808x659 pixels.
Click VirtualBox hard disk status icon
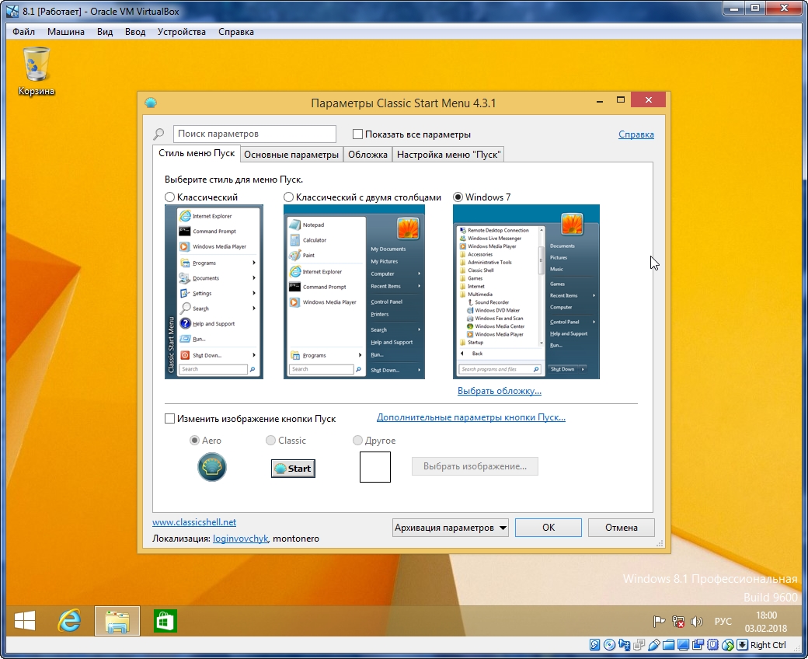(x=594, y=644)
